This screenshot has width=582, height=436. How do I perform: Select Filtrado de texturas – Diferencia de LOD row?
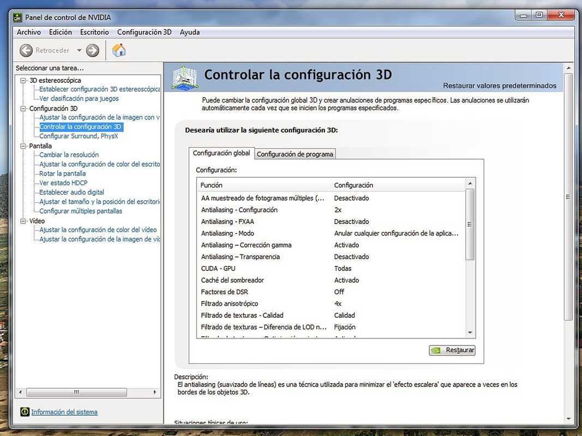point(331,327)
